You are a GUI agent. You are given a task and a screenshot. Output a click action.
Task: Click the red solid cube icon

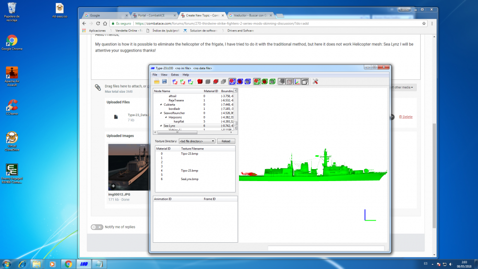click(x=200, y=82)
